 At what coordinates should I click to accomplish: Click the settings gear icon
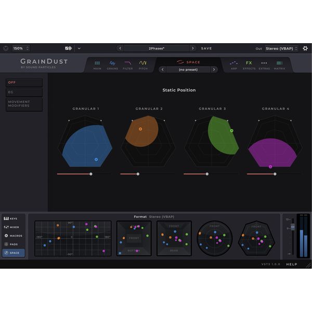click(x=305, y=48)
